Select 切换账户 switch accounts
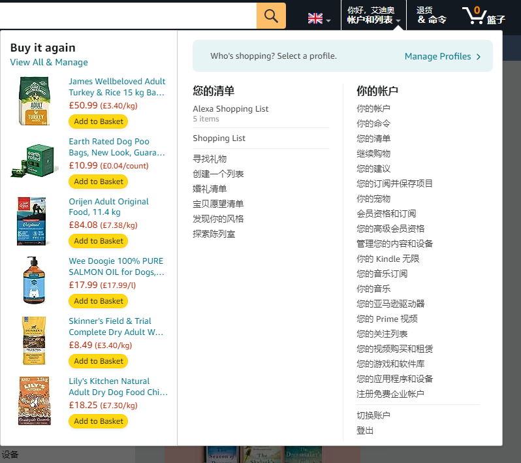 tap(373, 415)
